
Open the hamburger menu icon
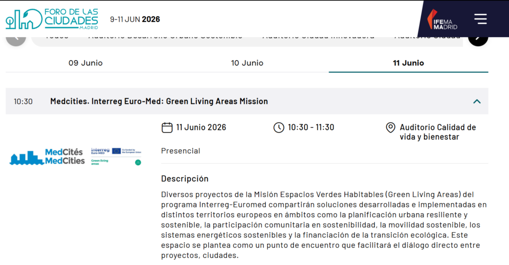[x=481, y=19]
